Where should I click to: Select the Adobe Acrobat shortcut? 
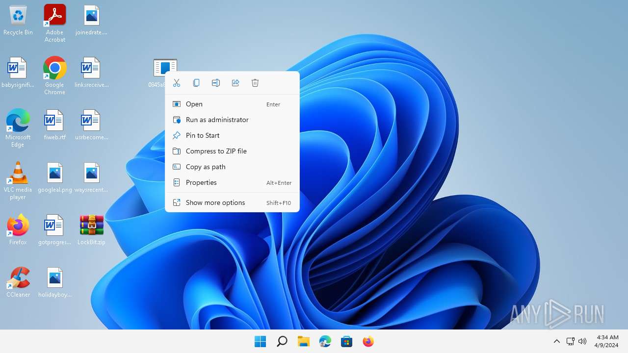[55, 24]
